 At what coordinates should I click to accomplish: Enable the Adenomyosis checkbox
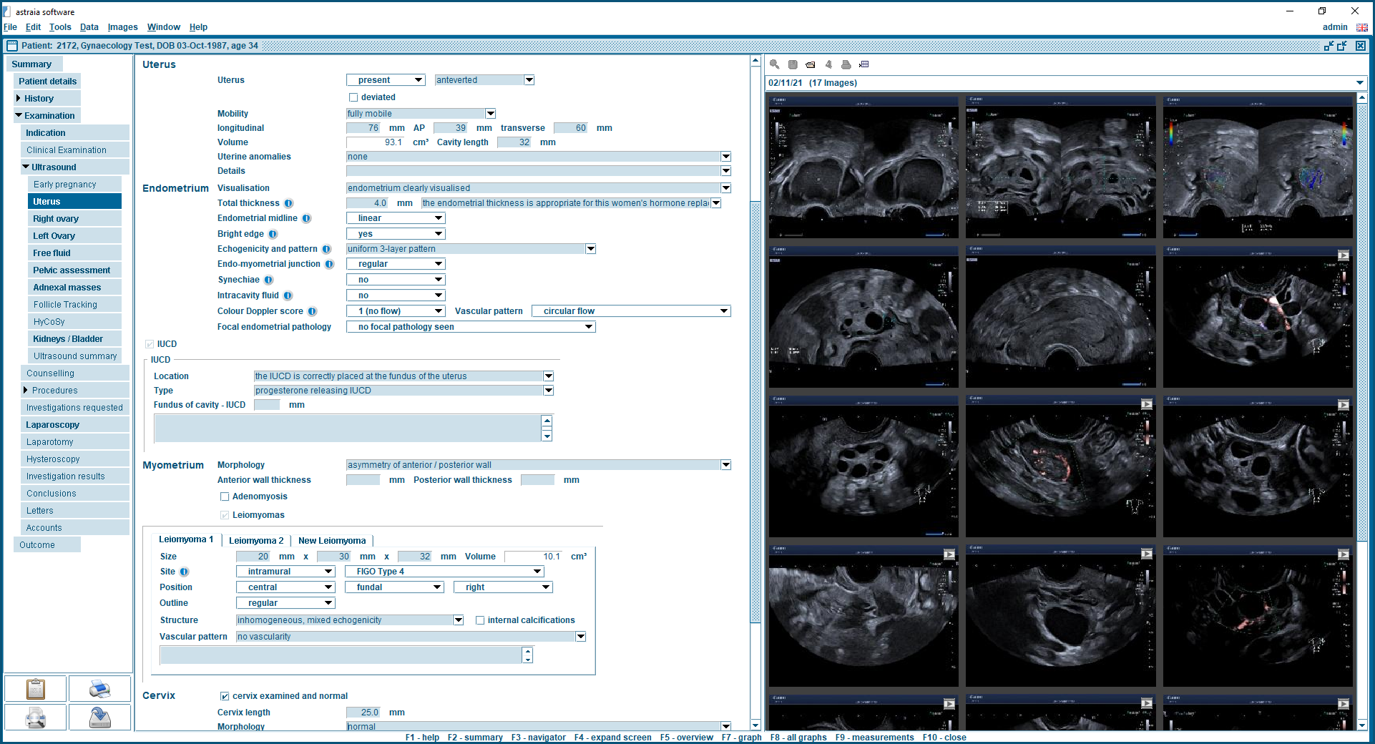225,496
